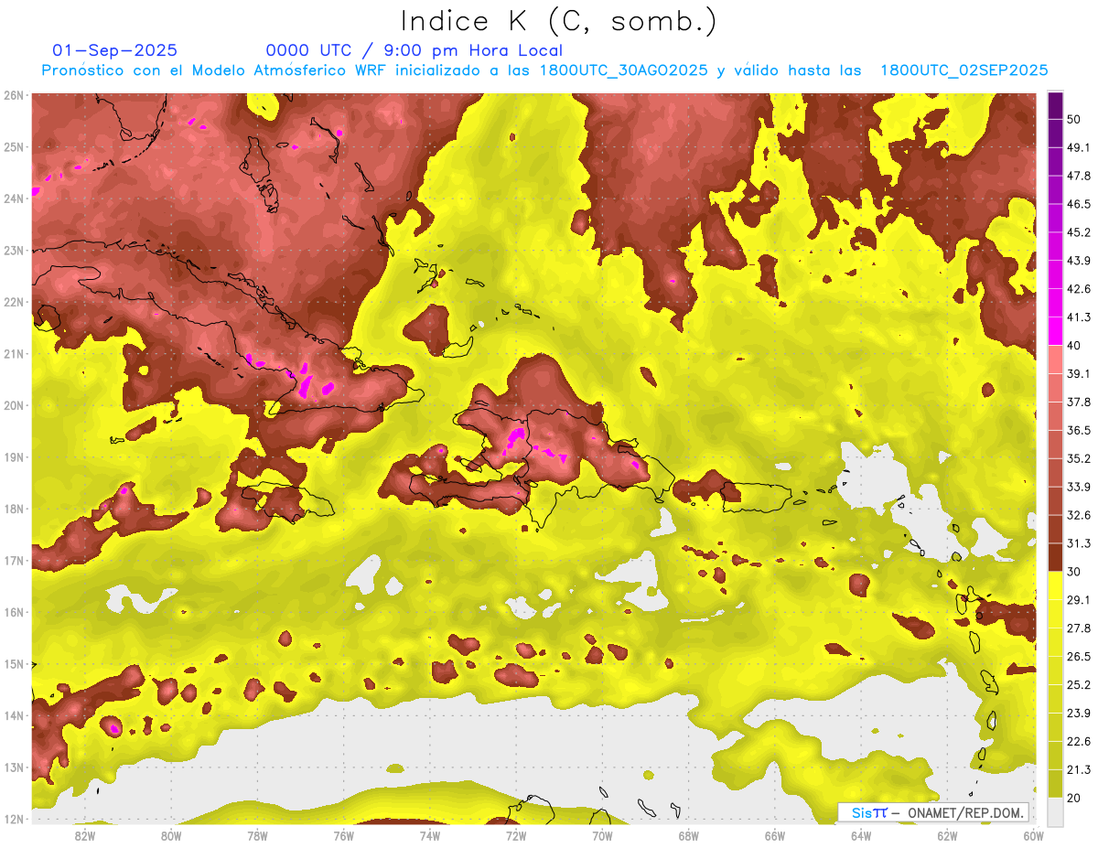
Task: Click the longitude axis label "64W"
Action: (861, 836)
